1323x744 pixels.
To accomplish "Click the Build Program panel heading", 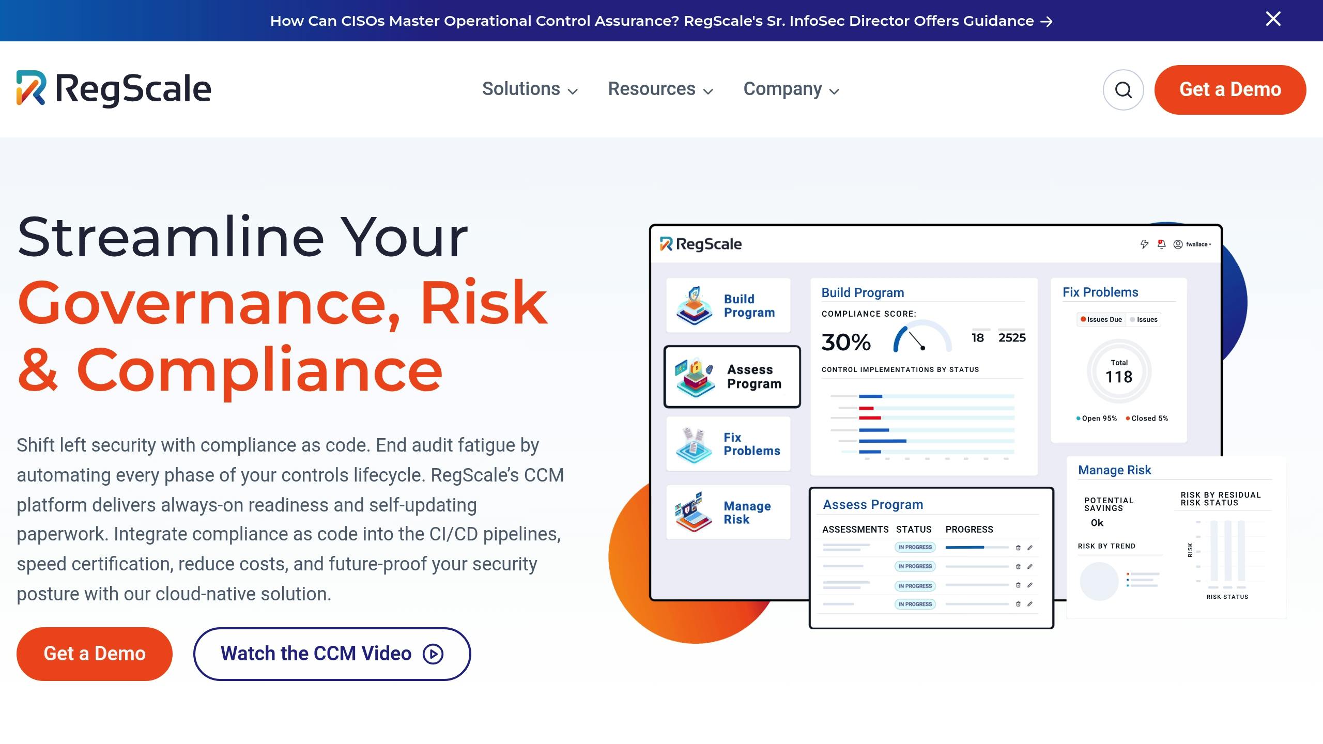I will (x=863, y=292).
